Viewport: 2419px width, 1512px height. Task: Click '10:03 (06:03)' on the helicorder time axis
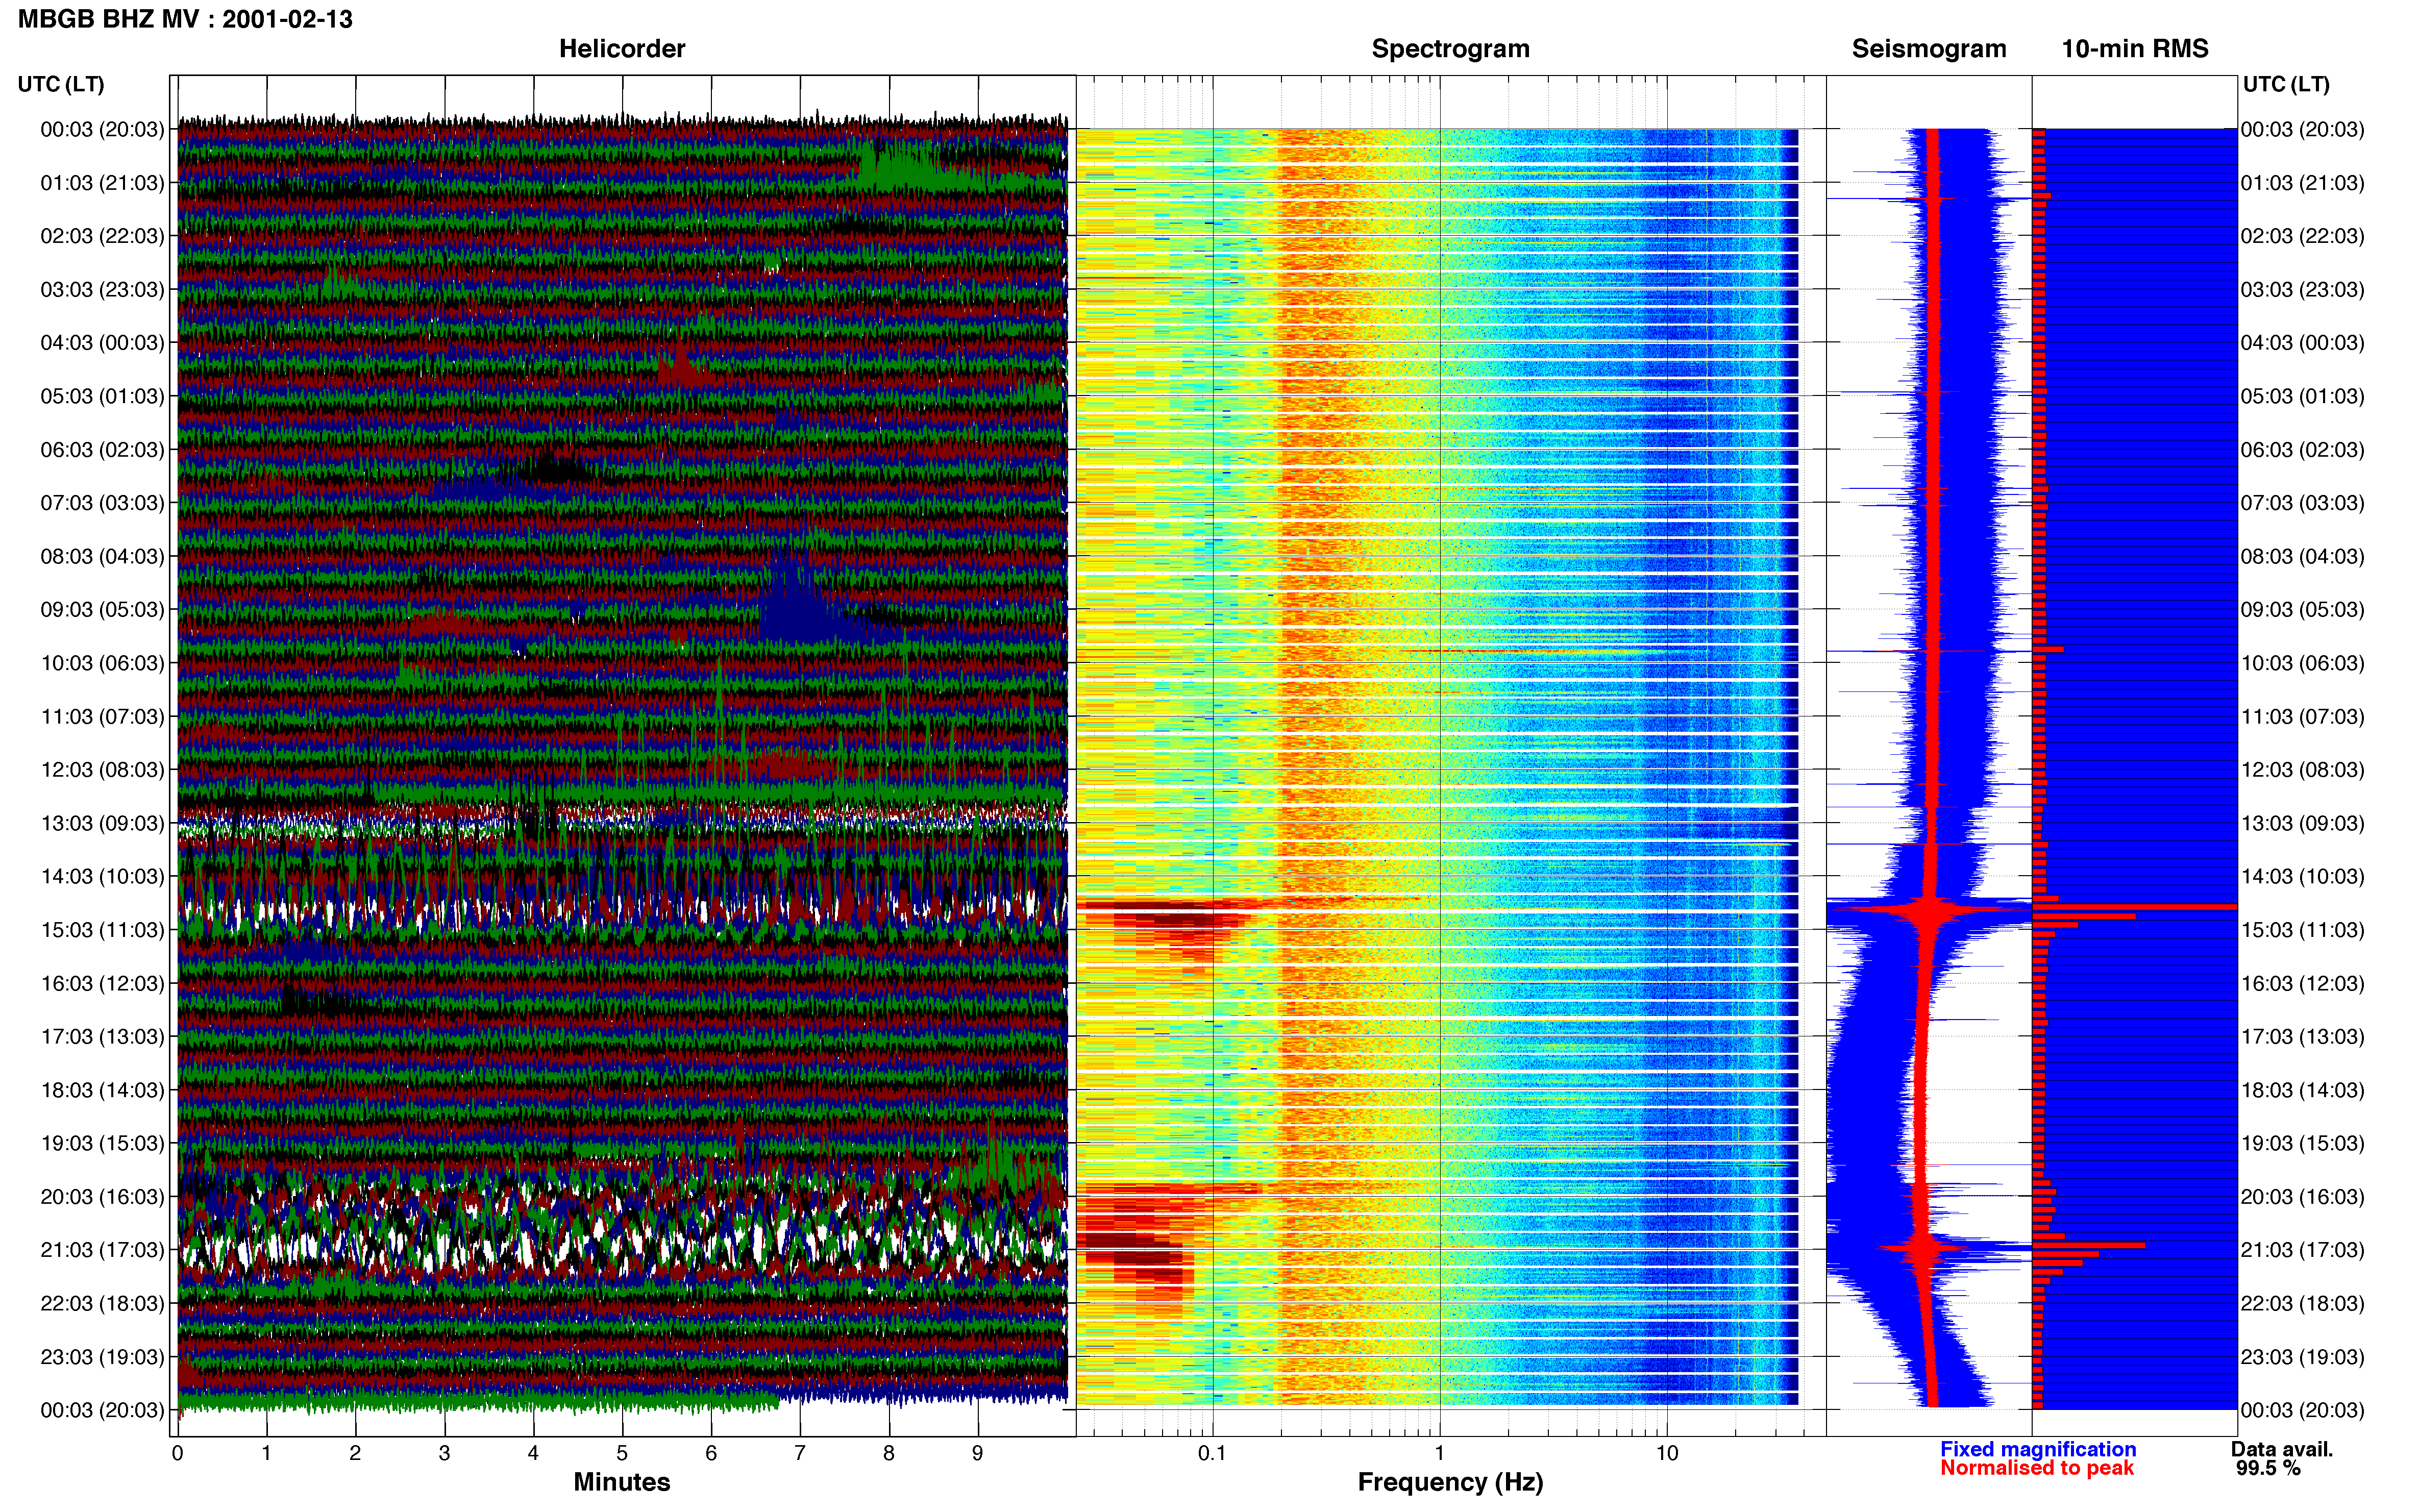point(102,663)
